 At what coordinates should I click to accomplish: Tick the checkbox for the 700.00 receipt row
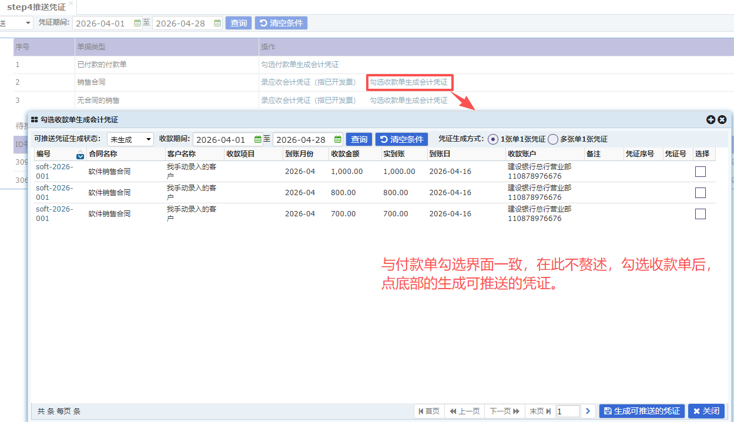(700, 214)
